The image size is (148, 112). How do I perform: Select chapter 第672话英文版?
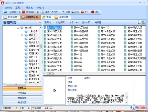54,31
